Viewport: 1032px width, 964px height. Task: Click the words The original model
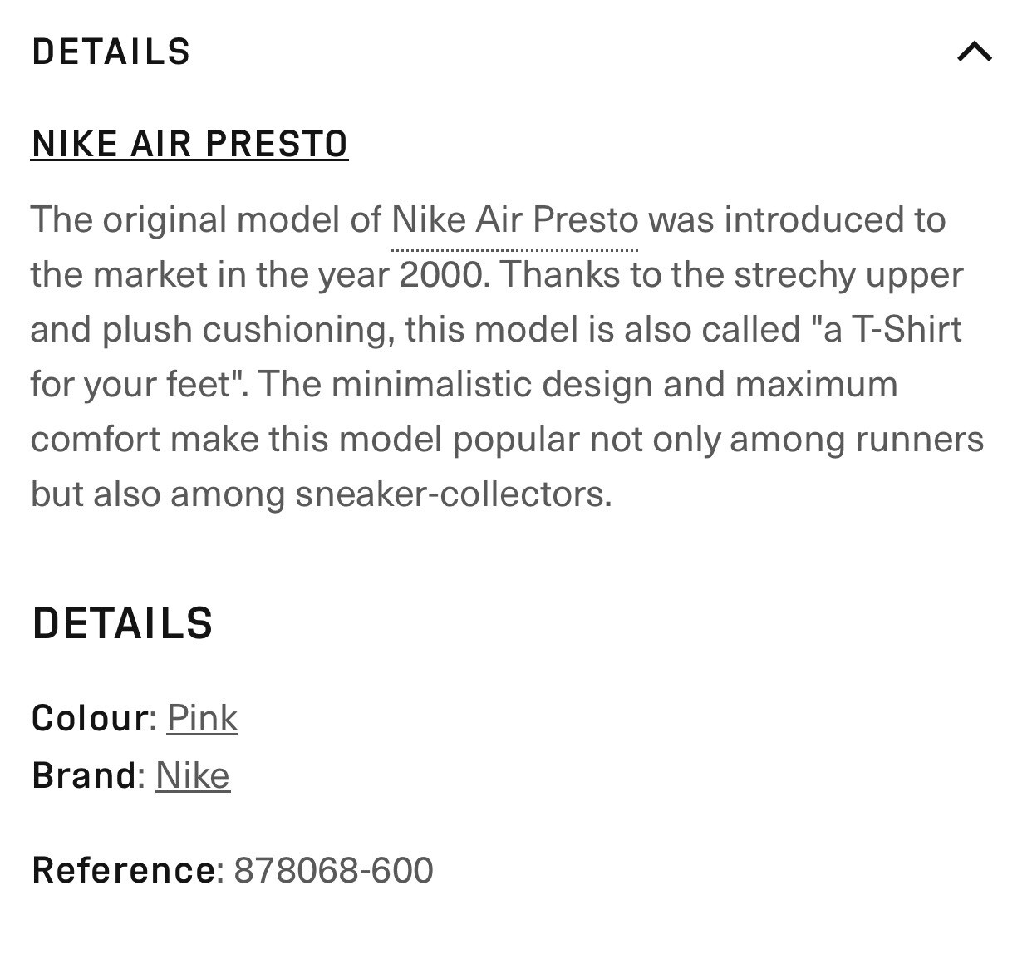tap(180, 221)
